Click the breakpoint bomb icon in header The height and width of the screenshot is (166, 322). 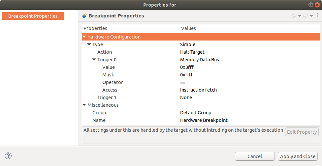[x=85, y=16]
